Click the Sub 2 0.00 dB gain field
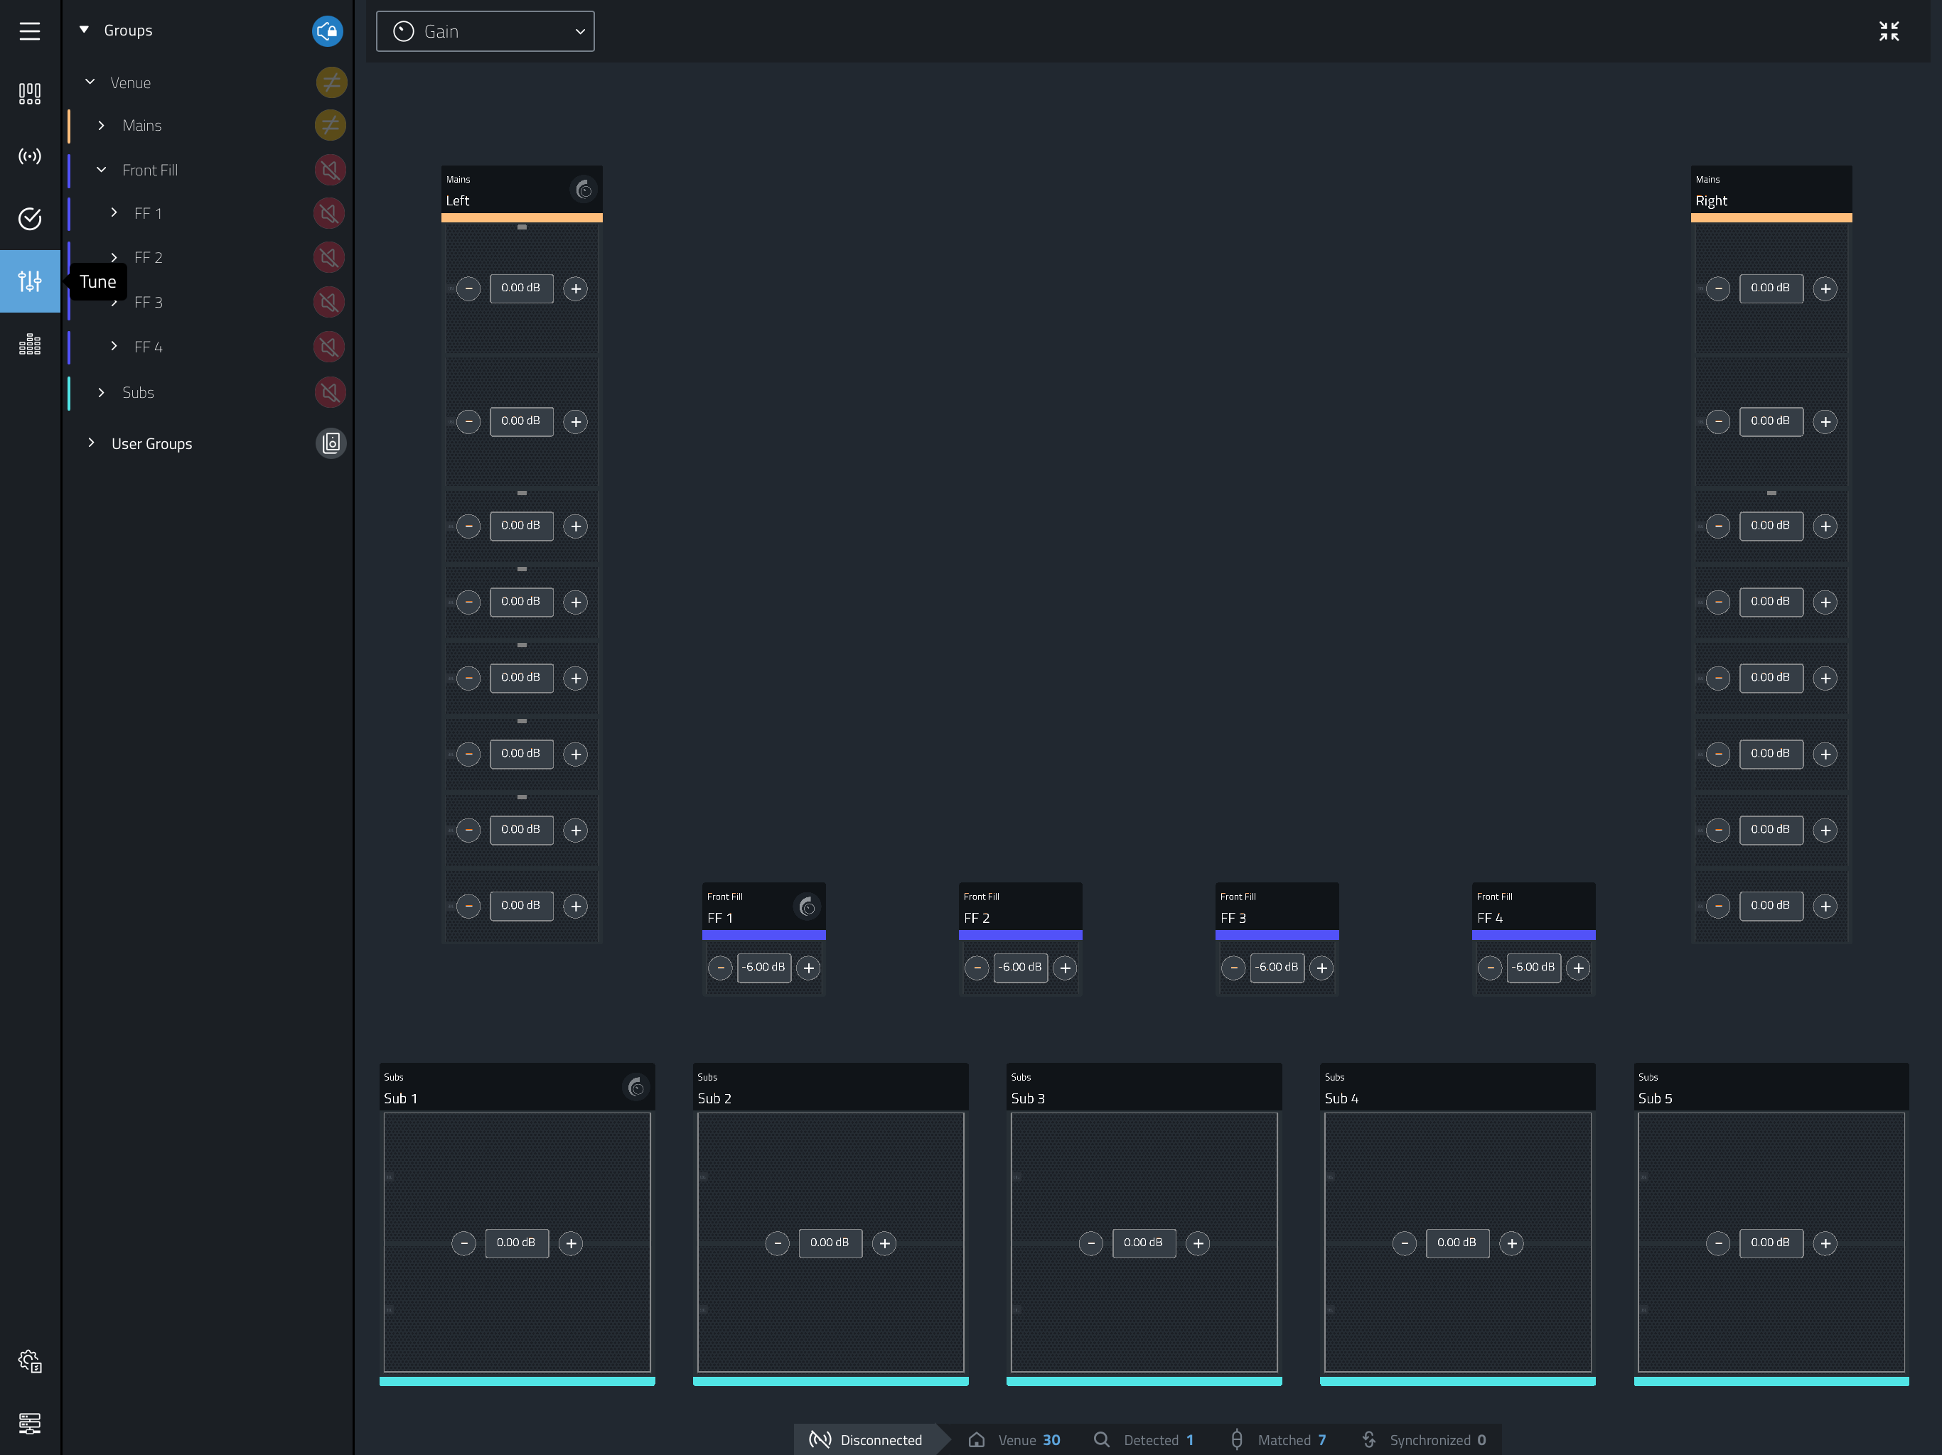 click(830, 1243)
